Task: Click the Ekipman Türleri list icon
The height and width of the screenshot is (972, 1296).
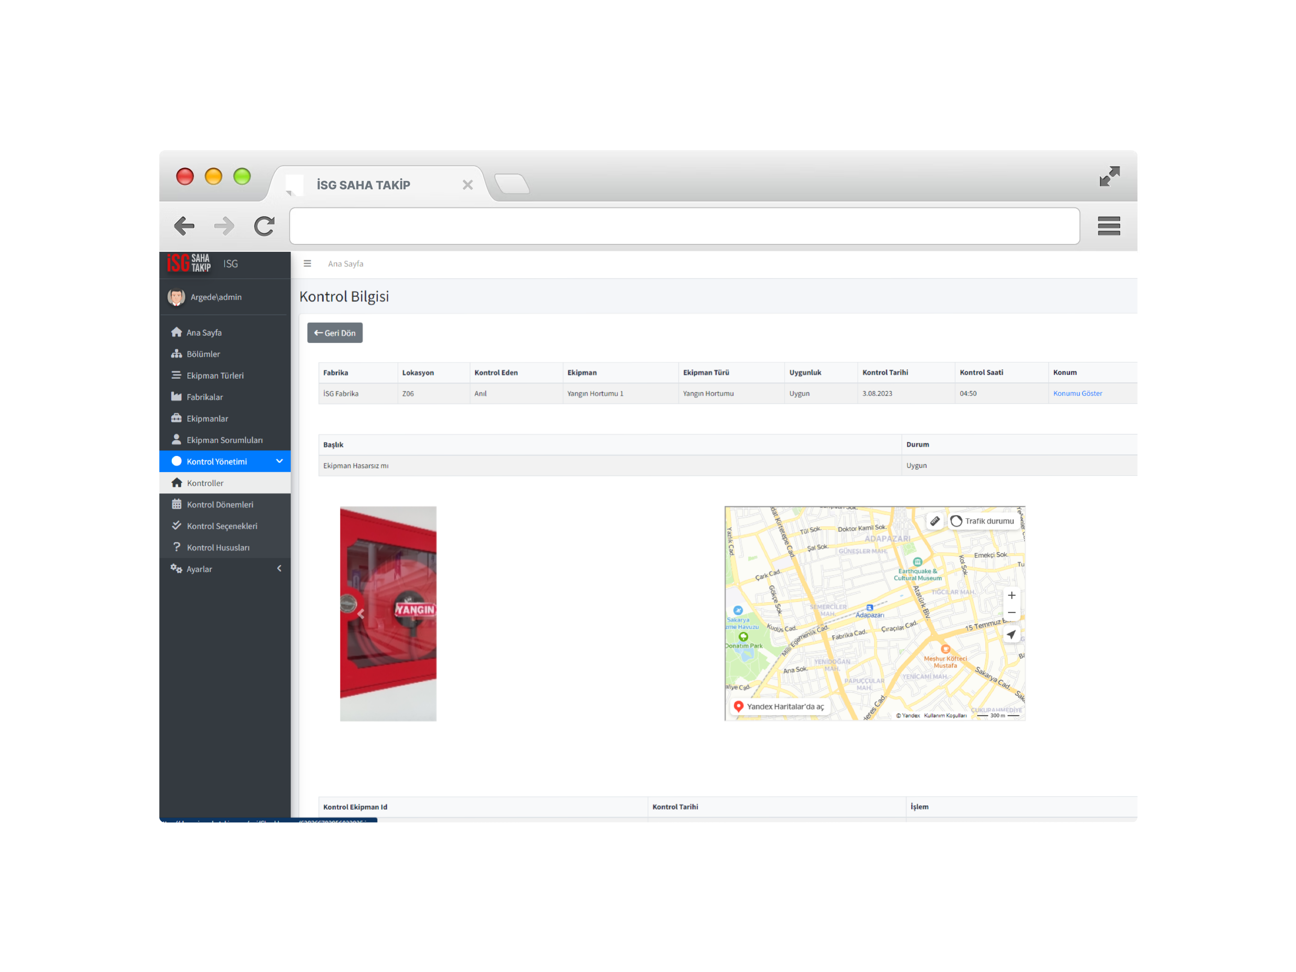Action: coord(176,375)
